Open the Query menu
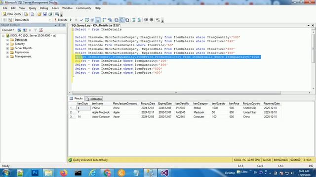316x177 pixels. point(32,8)
